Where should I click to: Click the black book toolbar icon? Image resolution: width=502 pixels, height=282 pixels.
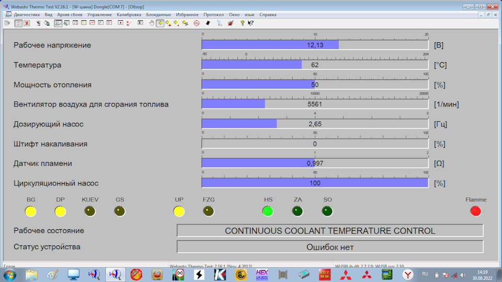pos(208,23)
